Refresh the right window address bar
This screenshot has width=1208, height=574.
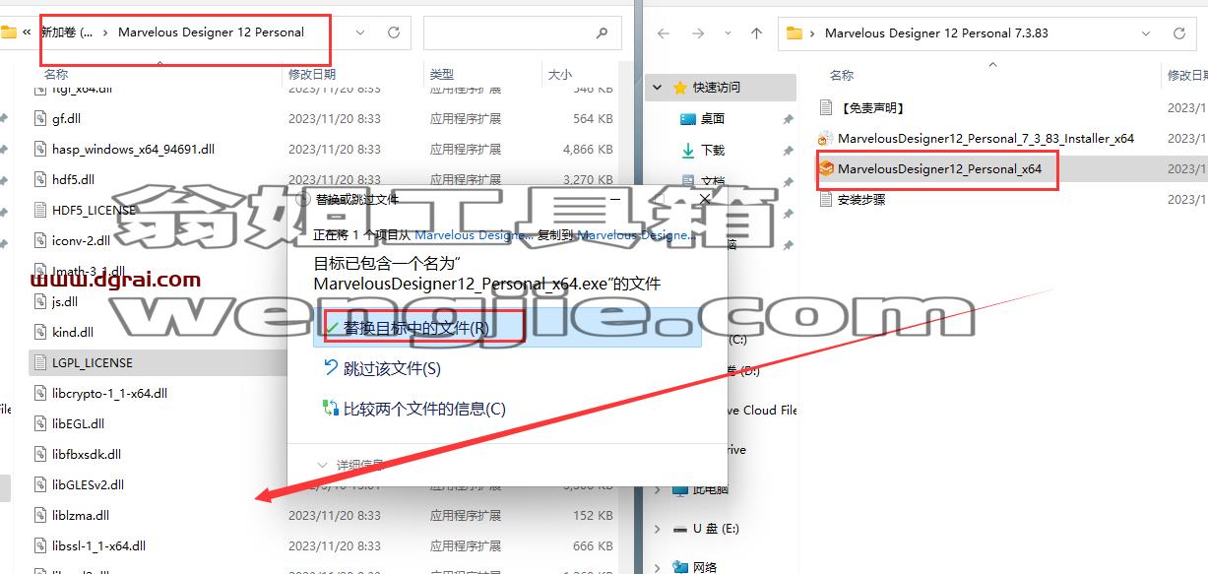[x=1179, y=33]
